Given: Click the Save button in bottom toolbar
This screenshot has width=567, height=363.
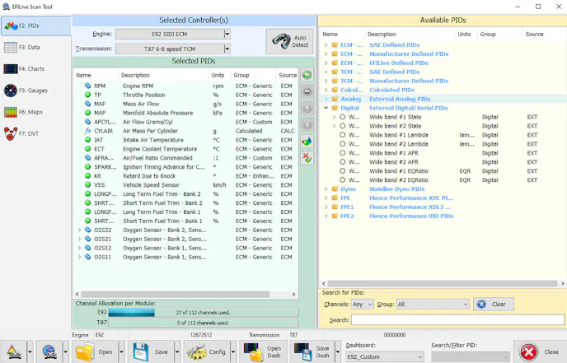Looking at the screenshot, I should (151, 351).
